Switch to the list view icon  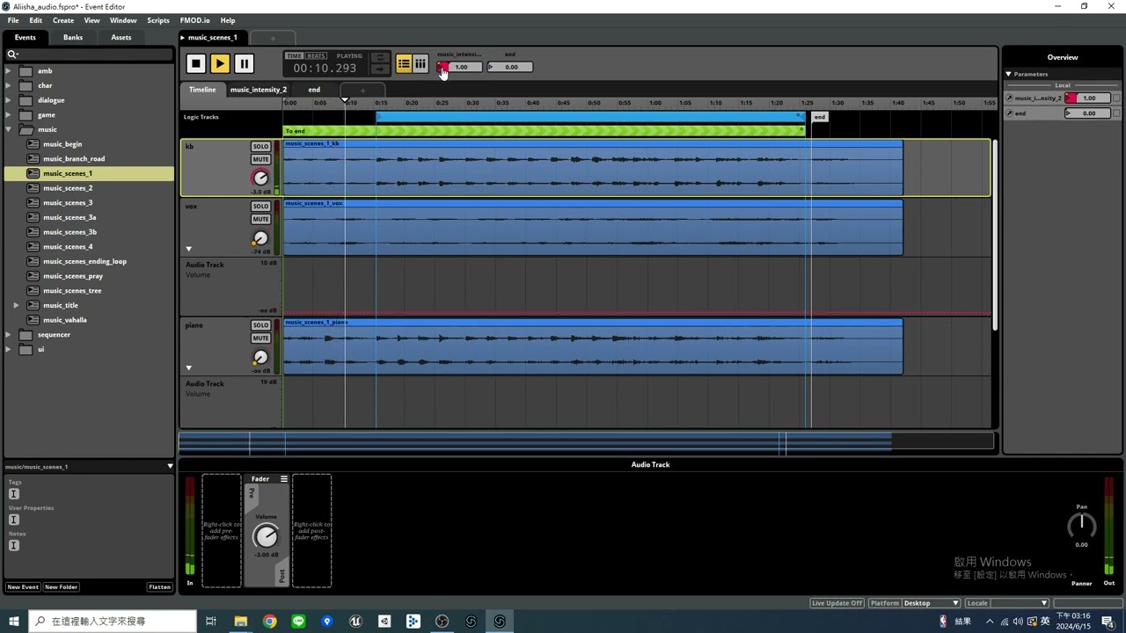click(404, 63)
